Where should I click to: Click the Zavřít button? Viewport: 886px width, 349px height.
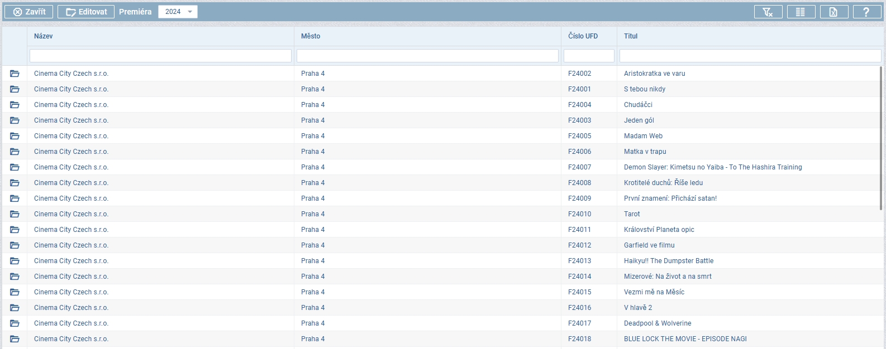tap(29, 12)
